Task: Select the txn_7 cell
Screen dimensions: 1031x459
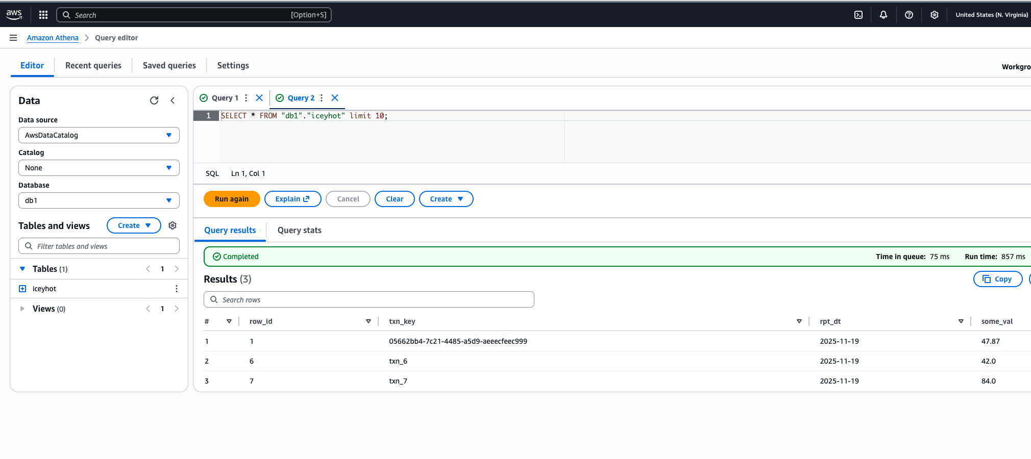Action: (398, 381)
